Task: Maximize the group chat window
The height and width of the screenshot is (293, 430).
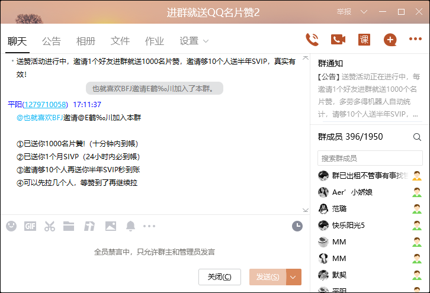Action: pos(401,12)
